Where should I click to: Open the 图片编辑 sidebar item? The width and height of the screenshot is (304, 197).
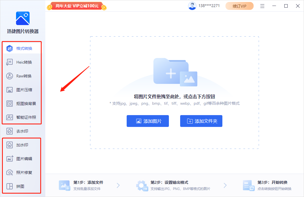click(x=24, y=159)
